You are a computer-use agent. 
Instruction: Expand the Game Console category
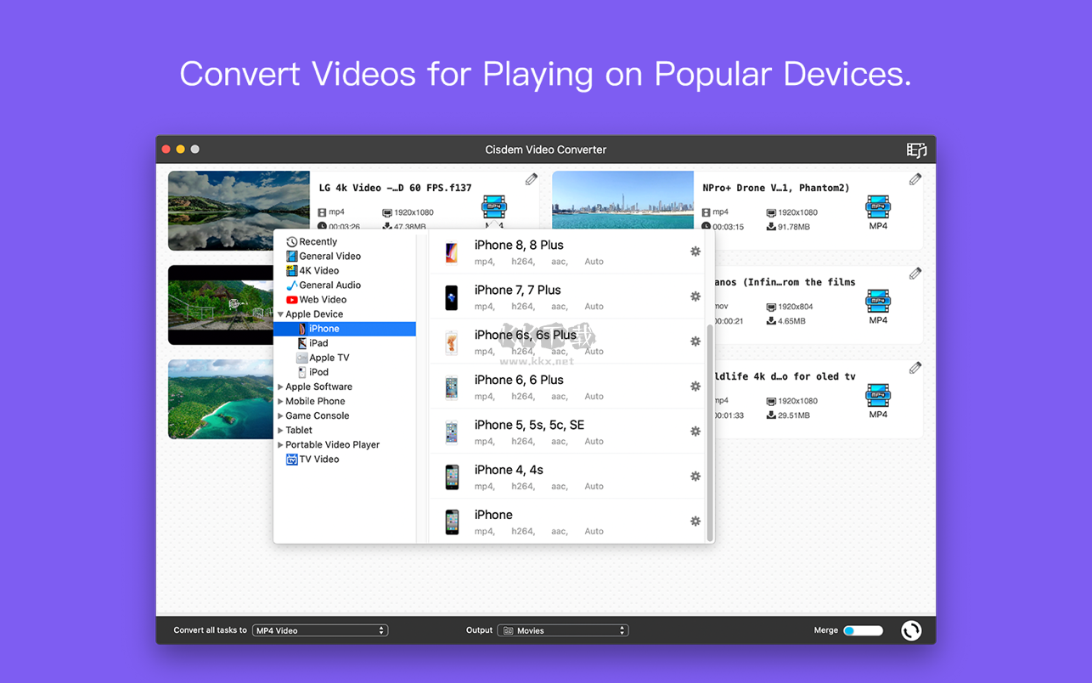tap(281, 415)
